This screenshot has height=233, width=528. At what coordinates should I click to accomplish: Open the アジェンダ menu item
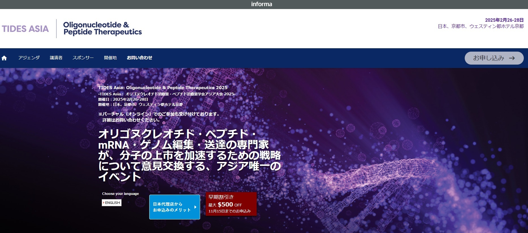[29, 58]
